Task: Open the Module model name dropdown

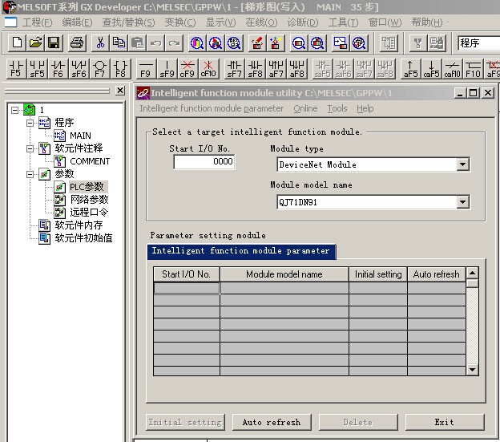Action: tap(462, 202)
